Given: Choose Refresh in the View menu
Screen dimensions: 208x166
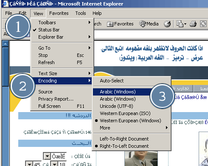Looking at the screenshot, I should (62, 62).
